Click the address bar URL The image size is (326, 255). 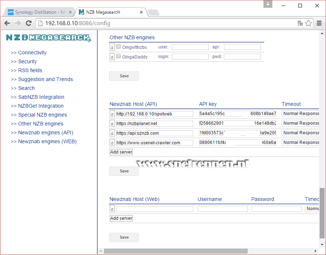(78, 23)
